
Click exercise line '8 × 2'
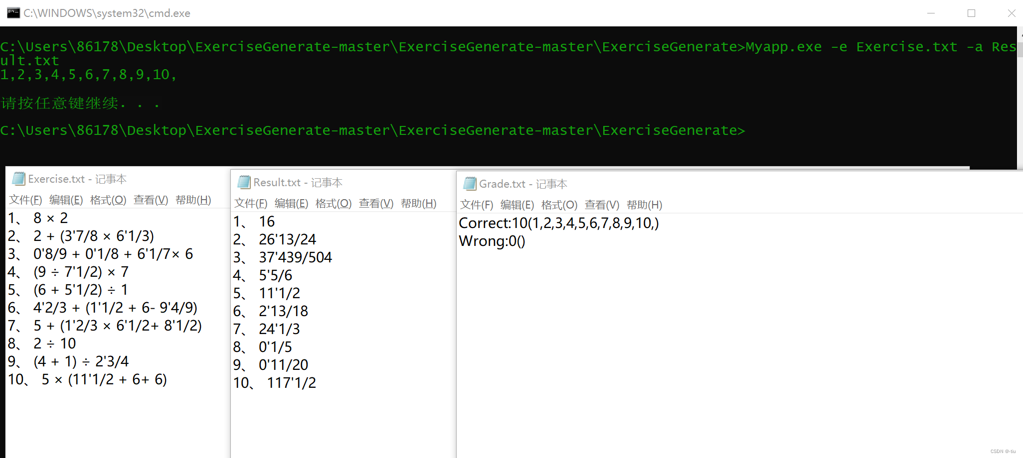click(x=51, y=218)
